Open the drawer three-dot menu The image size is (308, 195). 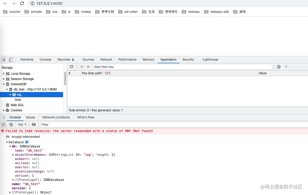[4, 117]
